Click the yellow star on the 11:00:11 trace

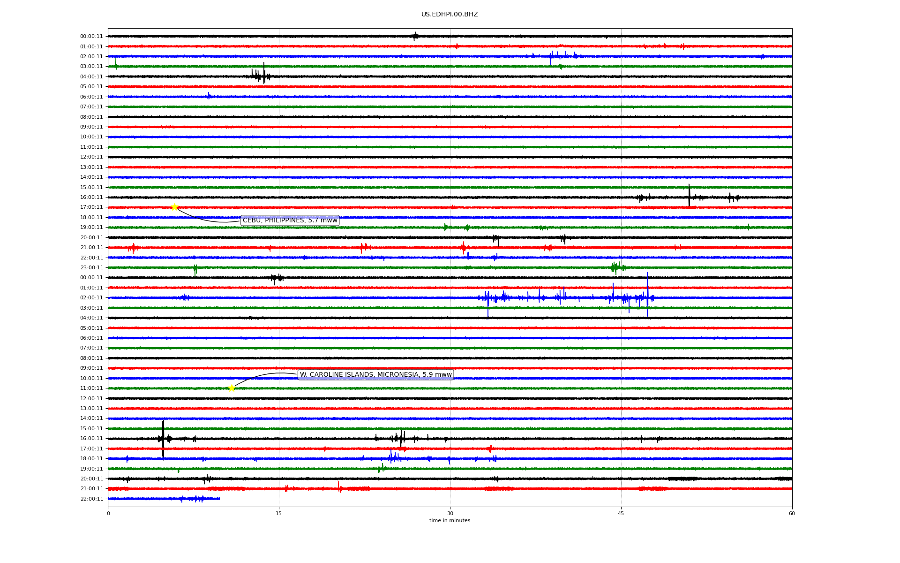tap(231, 388)
